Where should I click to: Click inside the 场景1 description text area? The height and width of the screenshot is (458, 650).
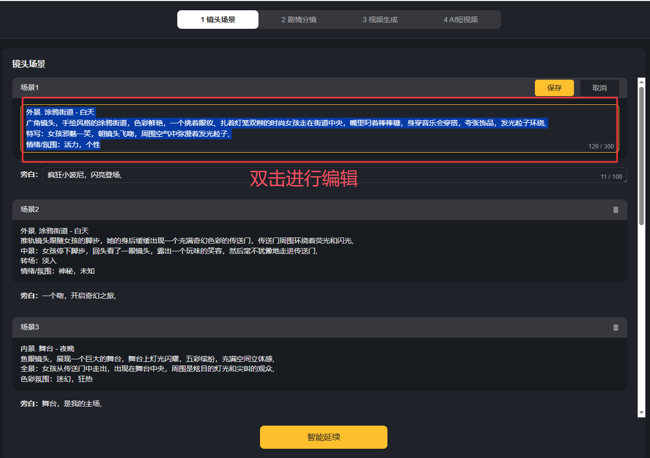(320, 129)
